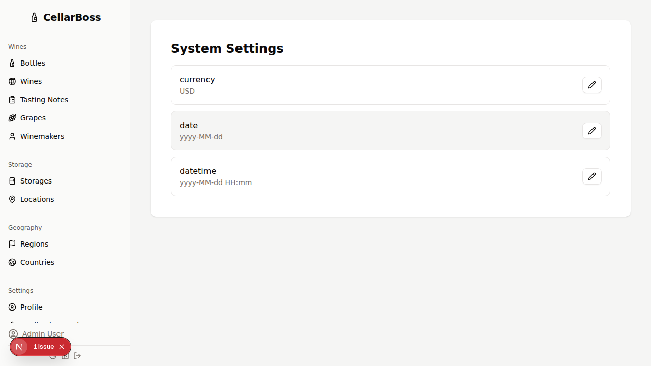Click the CellarBoss bottle logo icon
651x366 pixels.
click(34, 18)
